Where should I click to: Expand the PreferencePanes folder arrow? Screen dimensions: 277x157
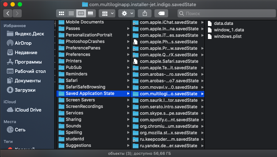coord(128,48)
